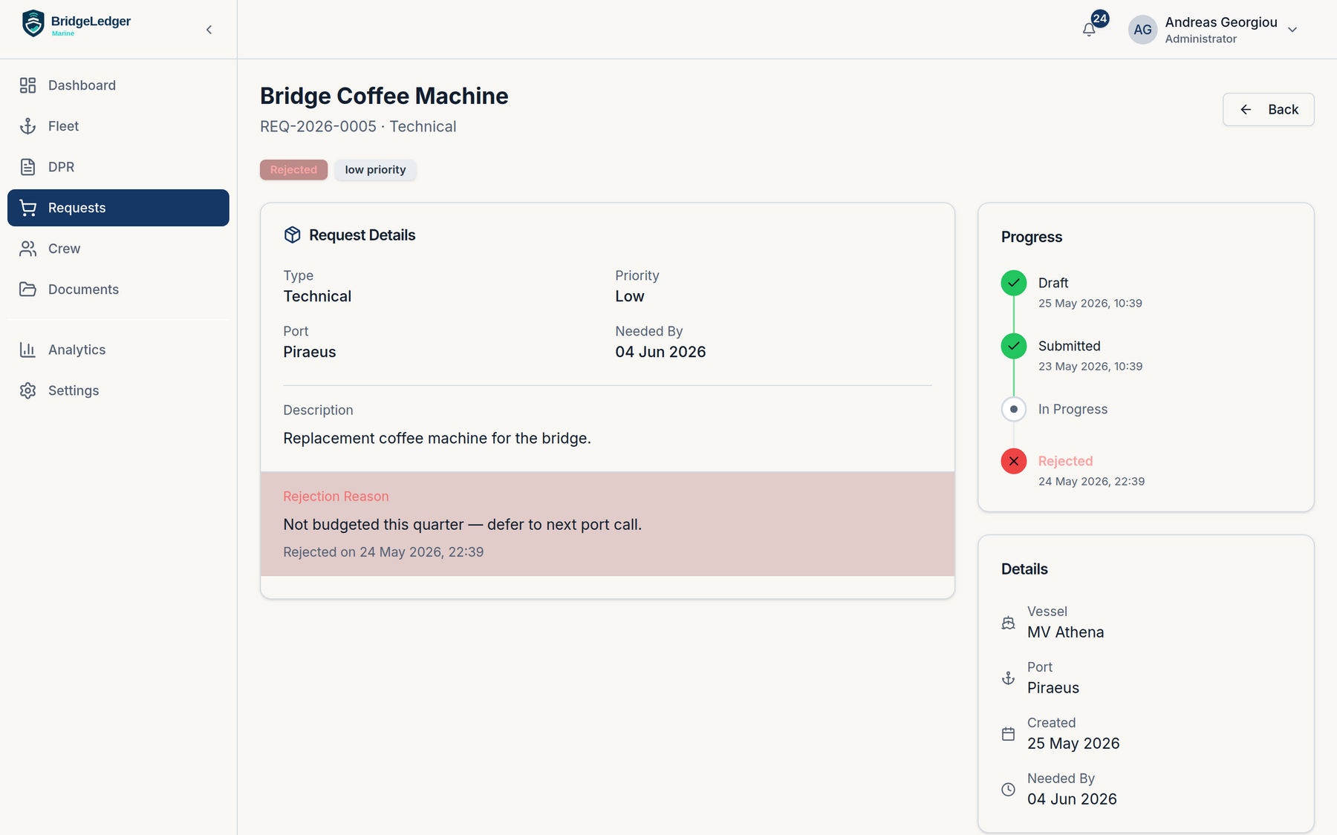Click the Needed By clock icon
The image size is (1337, 835).
click(1008, 790)
